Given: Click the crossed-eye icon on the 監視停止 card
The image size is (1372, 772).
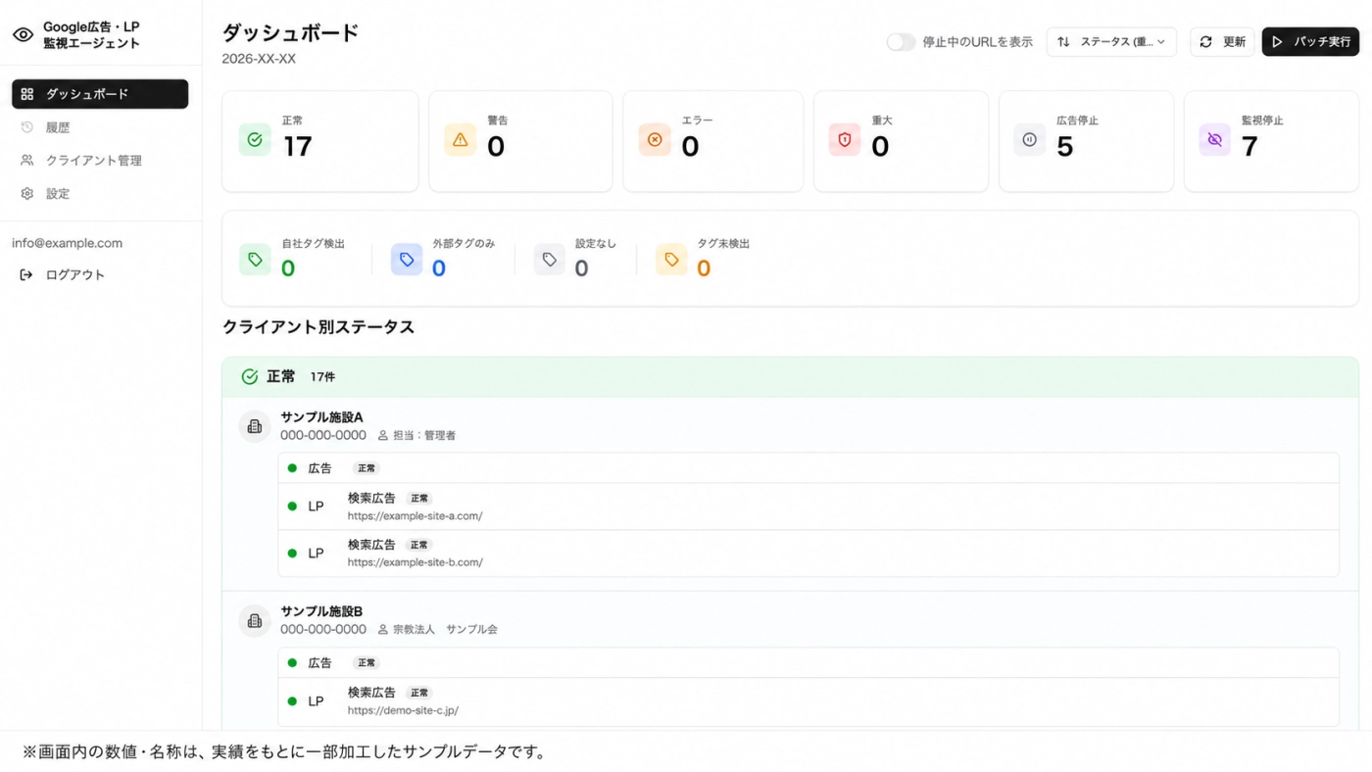Looking at the screenshot, I should [1215, 140].
